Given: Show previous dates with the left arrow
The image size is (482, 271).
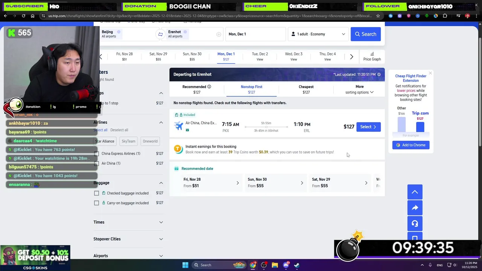Looking at the screenshot, I should point(101,56).
